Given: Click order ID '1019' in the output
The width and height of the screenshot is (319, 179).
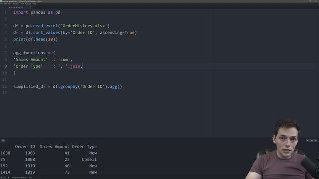Looking at the screenshot, I should (30, 172).
